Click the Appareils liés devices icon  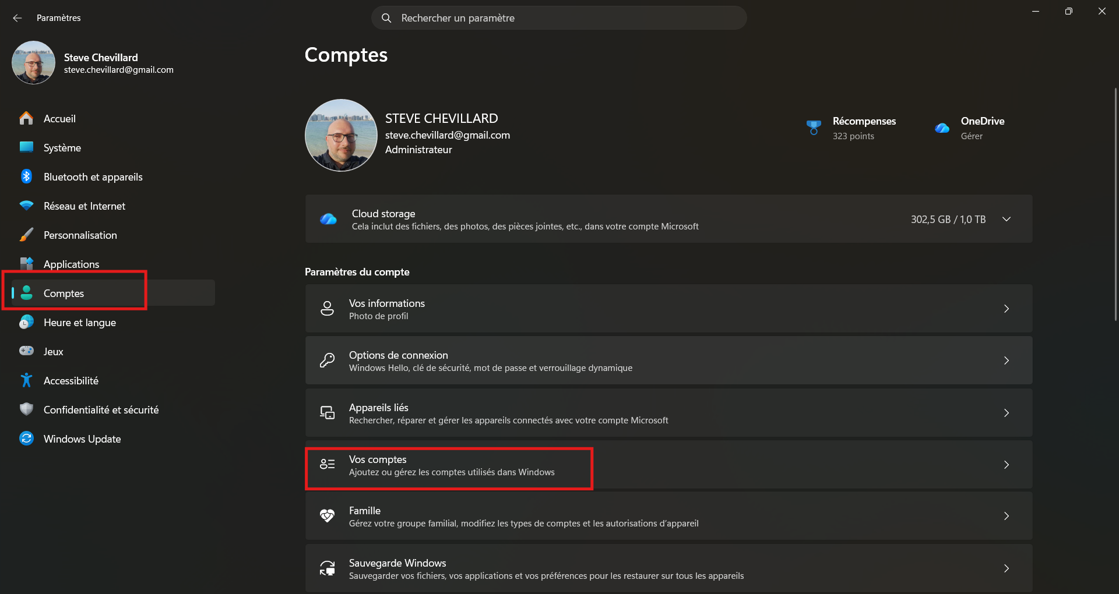(x=328, y=413)
